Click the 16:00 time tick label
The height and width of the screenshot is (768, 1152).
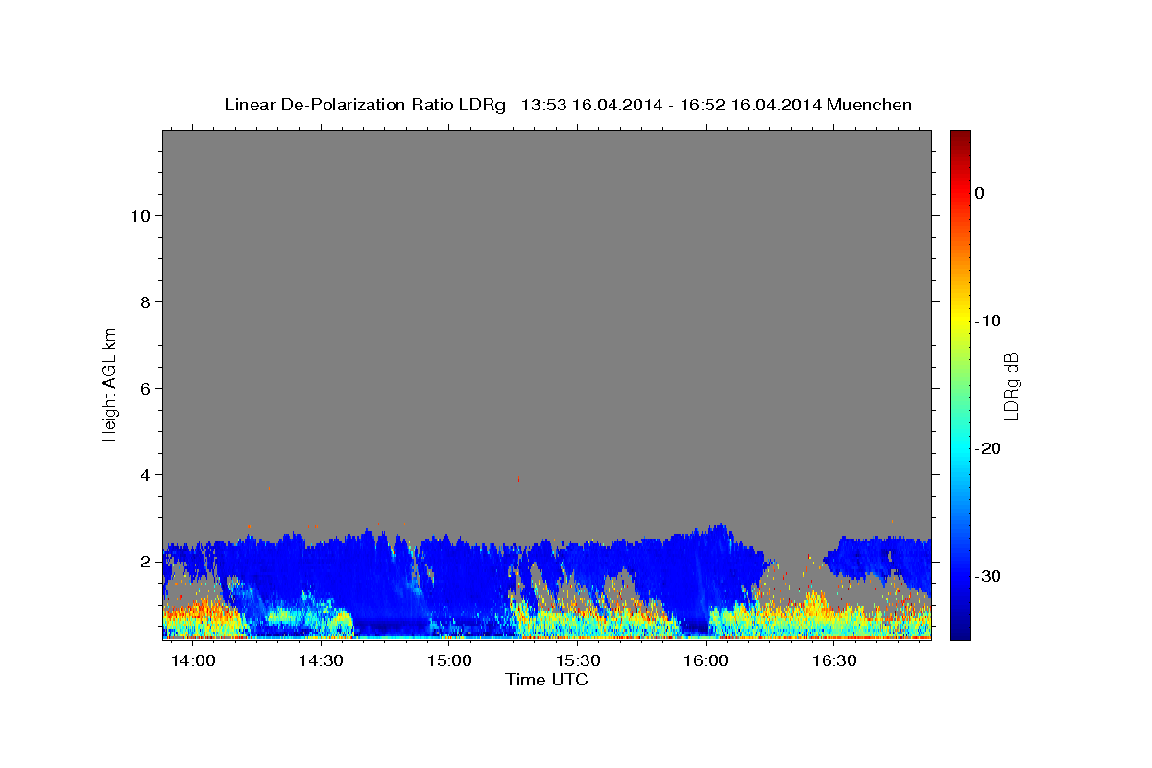point(706,661)
